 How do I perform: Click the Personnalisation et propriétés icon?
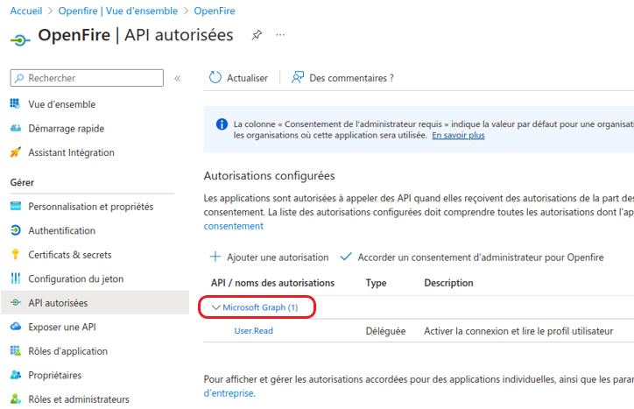[x=16, y=207]
